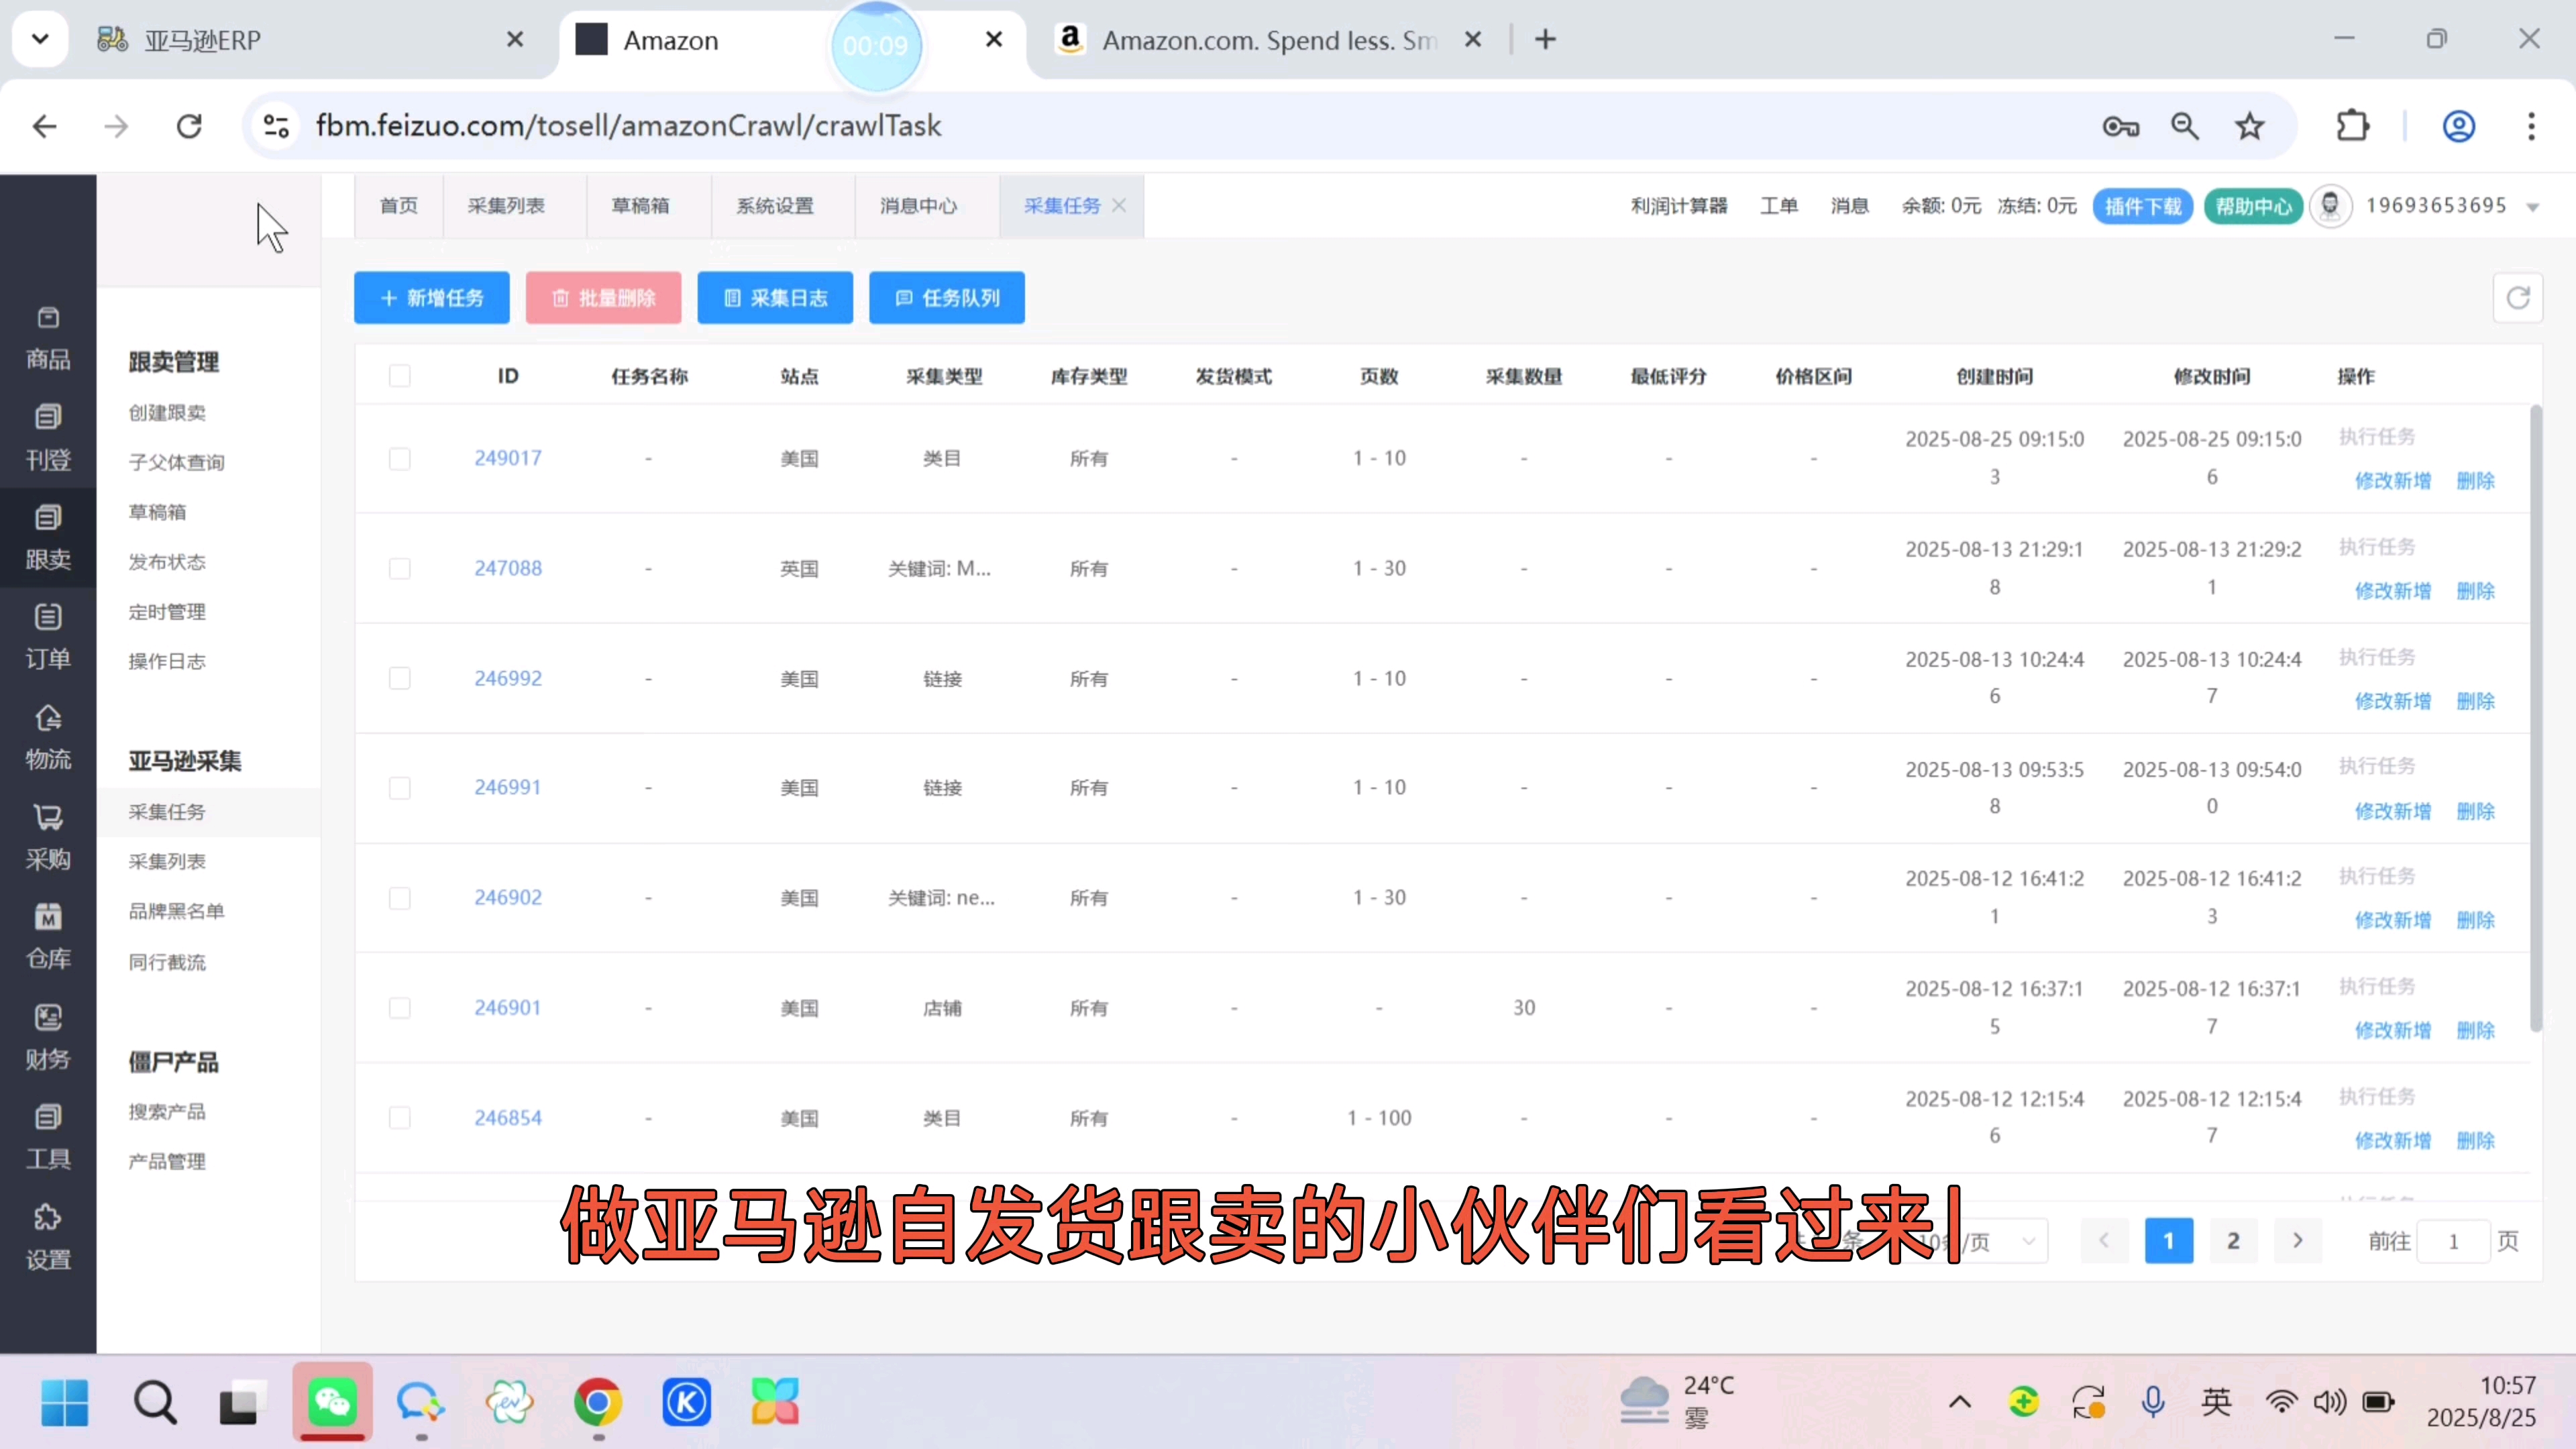Click the user avatar icon
The width and height of the screenshot is (2576, 1449).
pos(2330,206)
